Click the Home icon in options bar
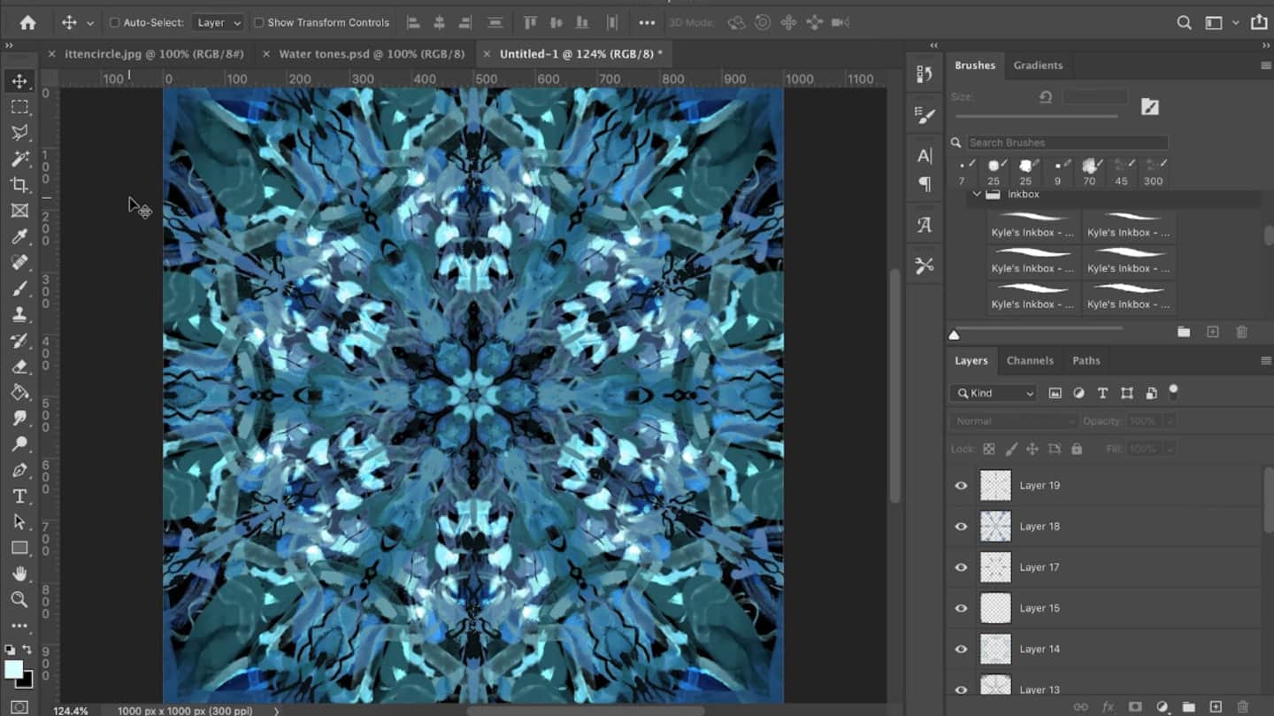Viewport: 1274px width, 716px height. pyautogui.click(x=28, y=22)
